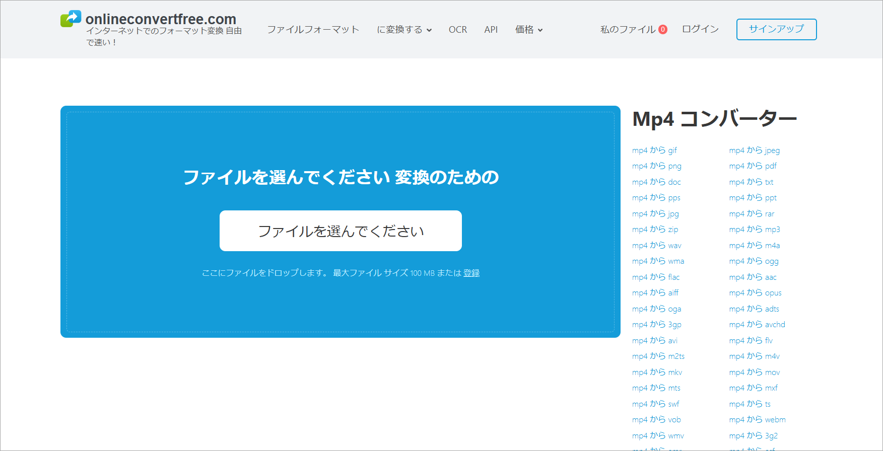
Task: Choose the mp4 から ogg conversion
Action: pos(754,261)
